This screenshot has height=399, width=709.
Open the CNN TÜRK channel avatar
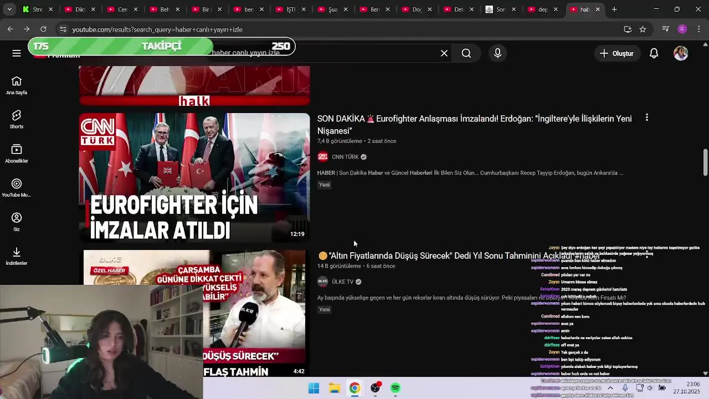click(x=323, y=157)
